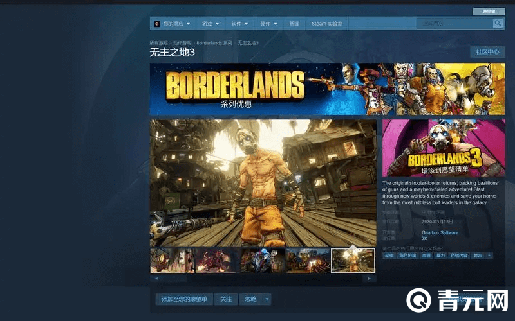Select the second red creature thumbnail
Image resolution: width=515 pixels, height=321 pixels.
coord(217,261)
